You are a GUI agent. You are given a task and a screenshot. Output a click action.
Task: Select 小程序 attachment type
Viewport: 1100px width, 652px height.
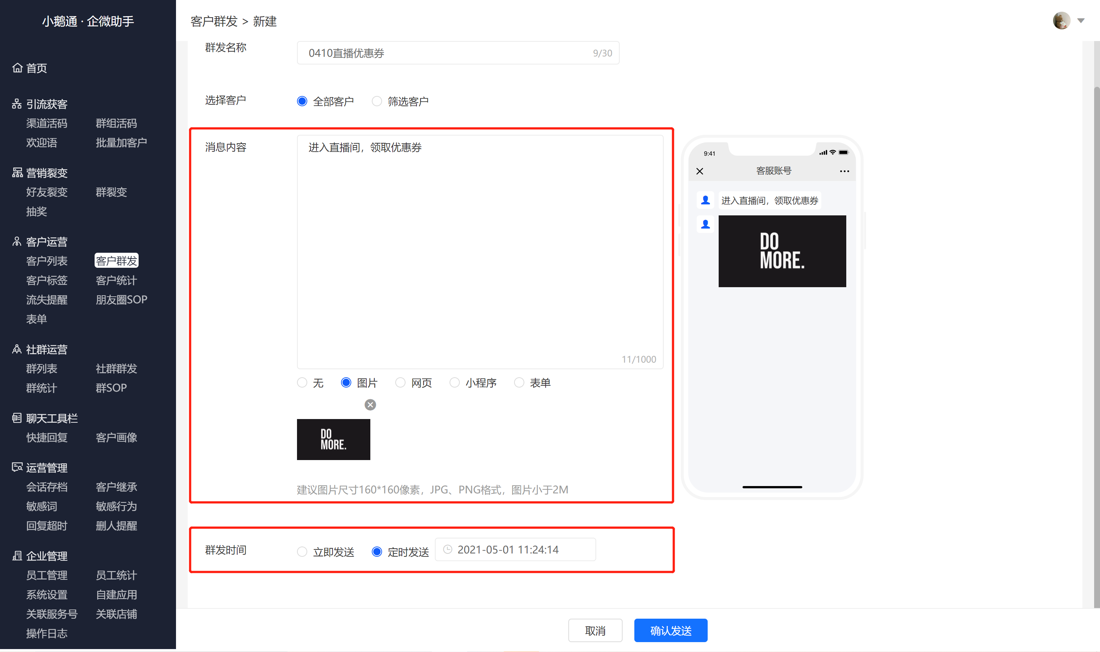[455, 383]
